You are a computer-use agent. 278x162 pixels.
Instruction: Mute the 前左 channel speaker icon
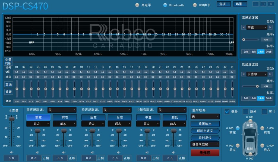37,153
